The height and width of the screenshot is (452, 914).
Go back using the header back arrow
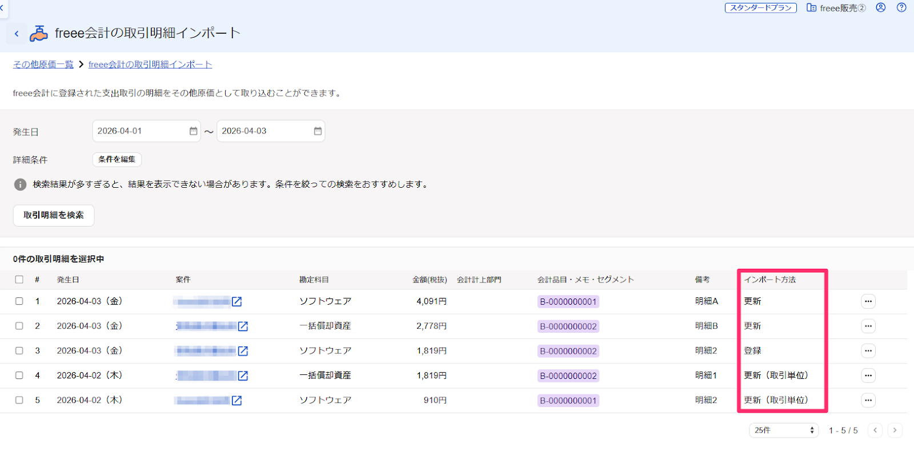tap(17, 34)
